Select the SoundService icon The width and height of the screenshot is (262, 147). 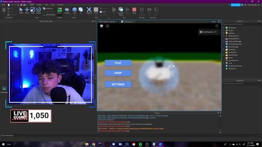[226, 60]
